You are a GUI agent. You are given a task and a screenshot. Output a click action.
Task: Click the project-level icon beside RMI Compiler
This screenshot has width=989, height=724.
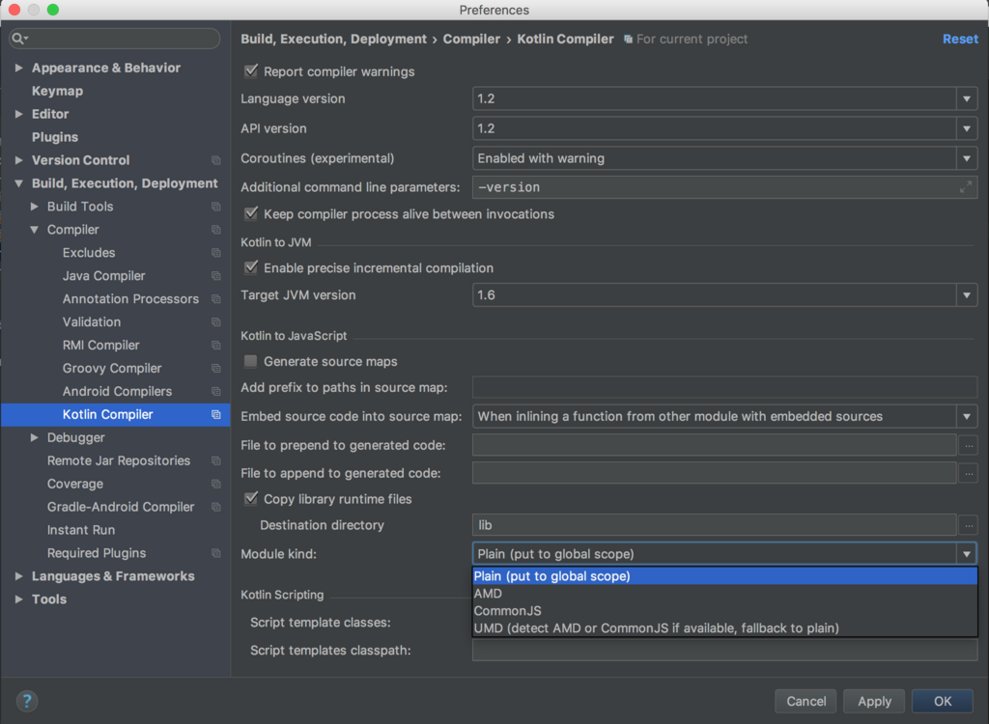[x=215, y=345]
